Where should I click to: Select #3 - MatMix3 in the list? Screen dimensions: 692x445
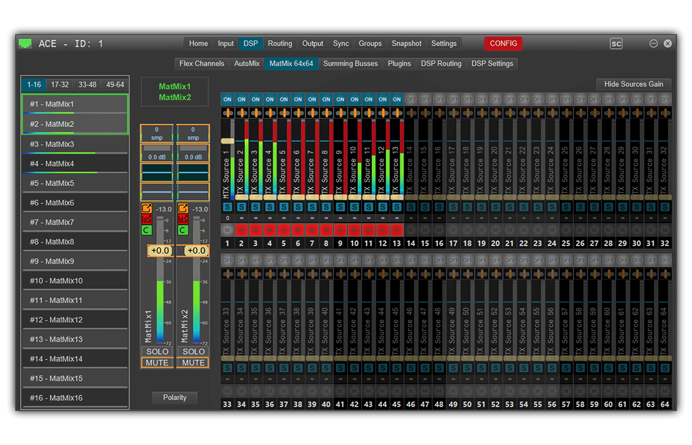75,144
